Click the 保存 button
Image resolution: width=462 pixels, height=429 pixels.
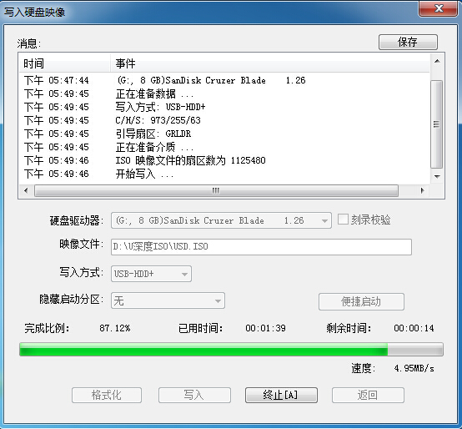(408, 42)
